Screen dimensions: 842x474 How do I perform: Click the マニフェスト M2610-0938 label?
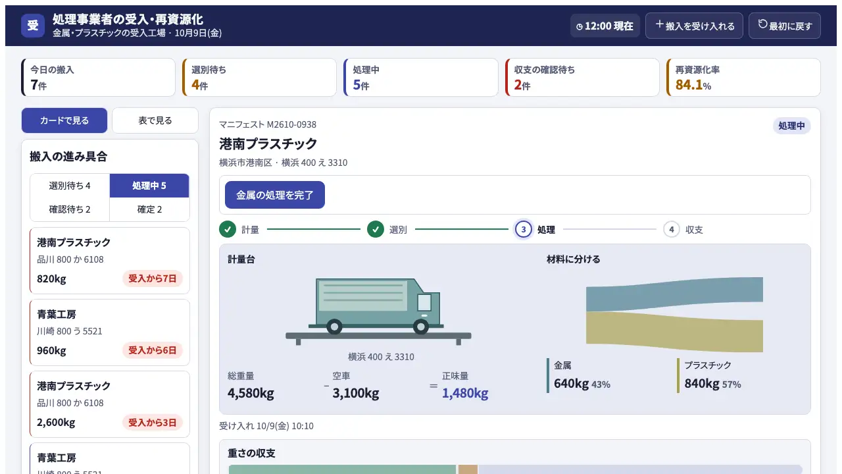coord(268,124)
